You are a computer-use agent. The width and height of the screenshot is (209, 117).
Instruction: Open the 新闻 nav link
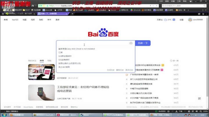pyautogui.click(x=6, y=20)
